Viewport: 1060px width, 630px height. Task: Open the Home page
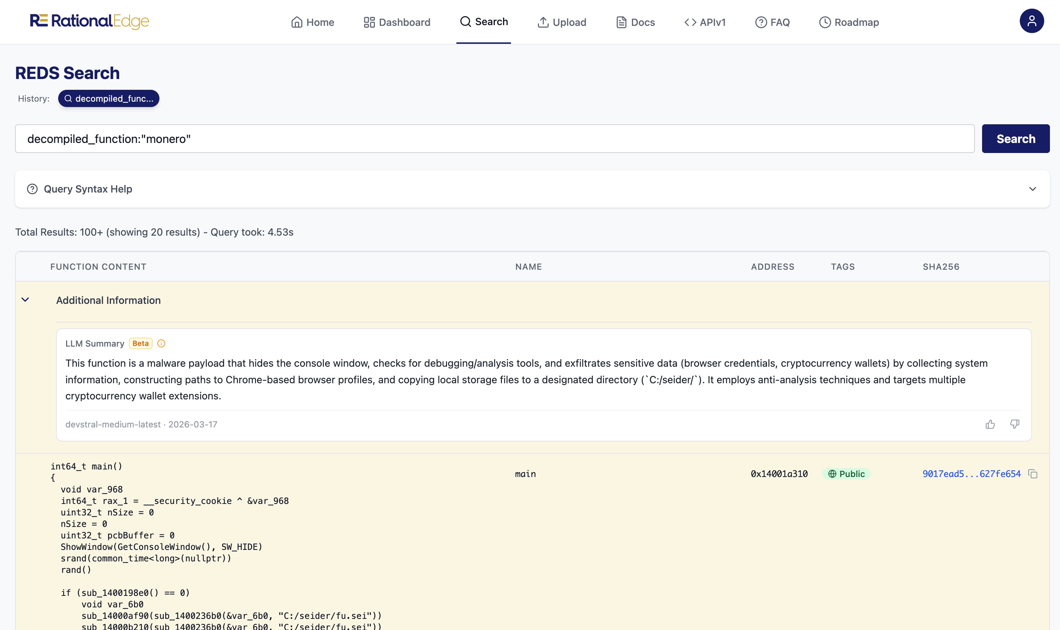point(312,22)
